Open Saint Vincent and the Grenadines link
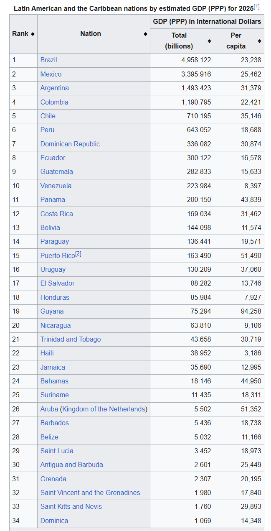 click(90, 493)
